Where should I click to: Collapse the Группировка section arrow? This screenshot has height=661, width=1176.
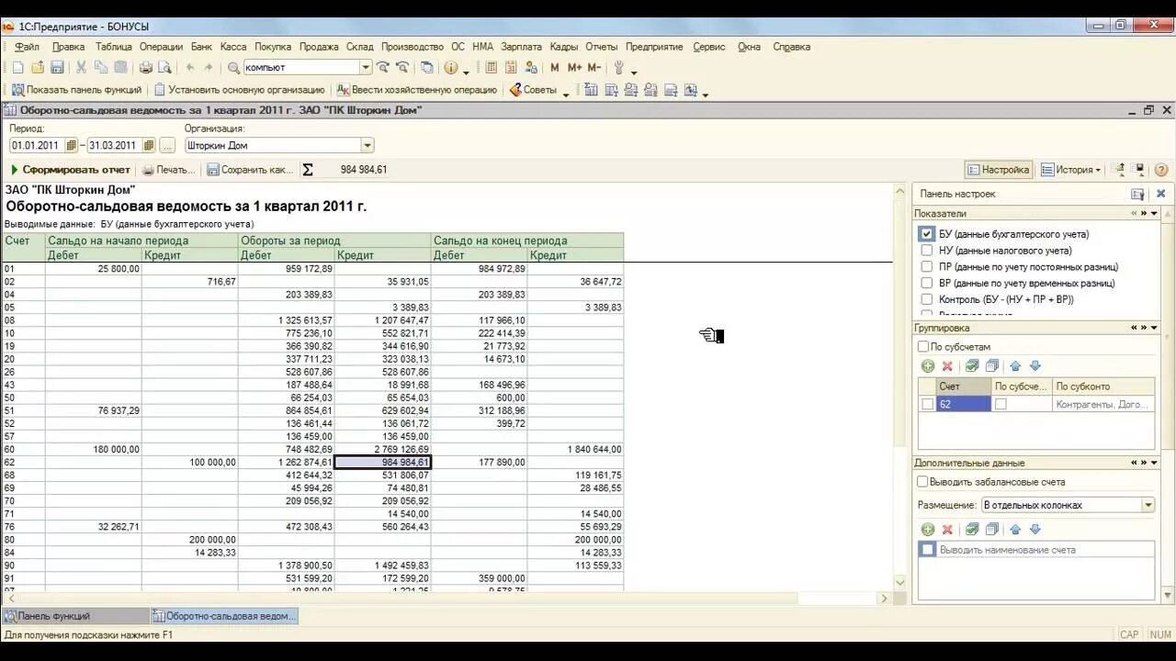[x=1155, y=328]
